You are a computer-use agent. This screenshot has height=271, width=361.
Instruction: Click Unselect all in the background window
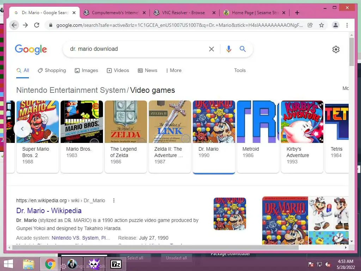point(176,258)
